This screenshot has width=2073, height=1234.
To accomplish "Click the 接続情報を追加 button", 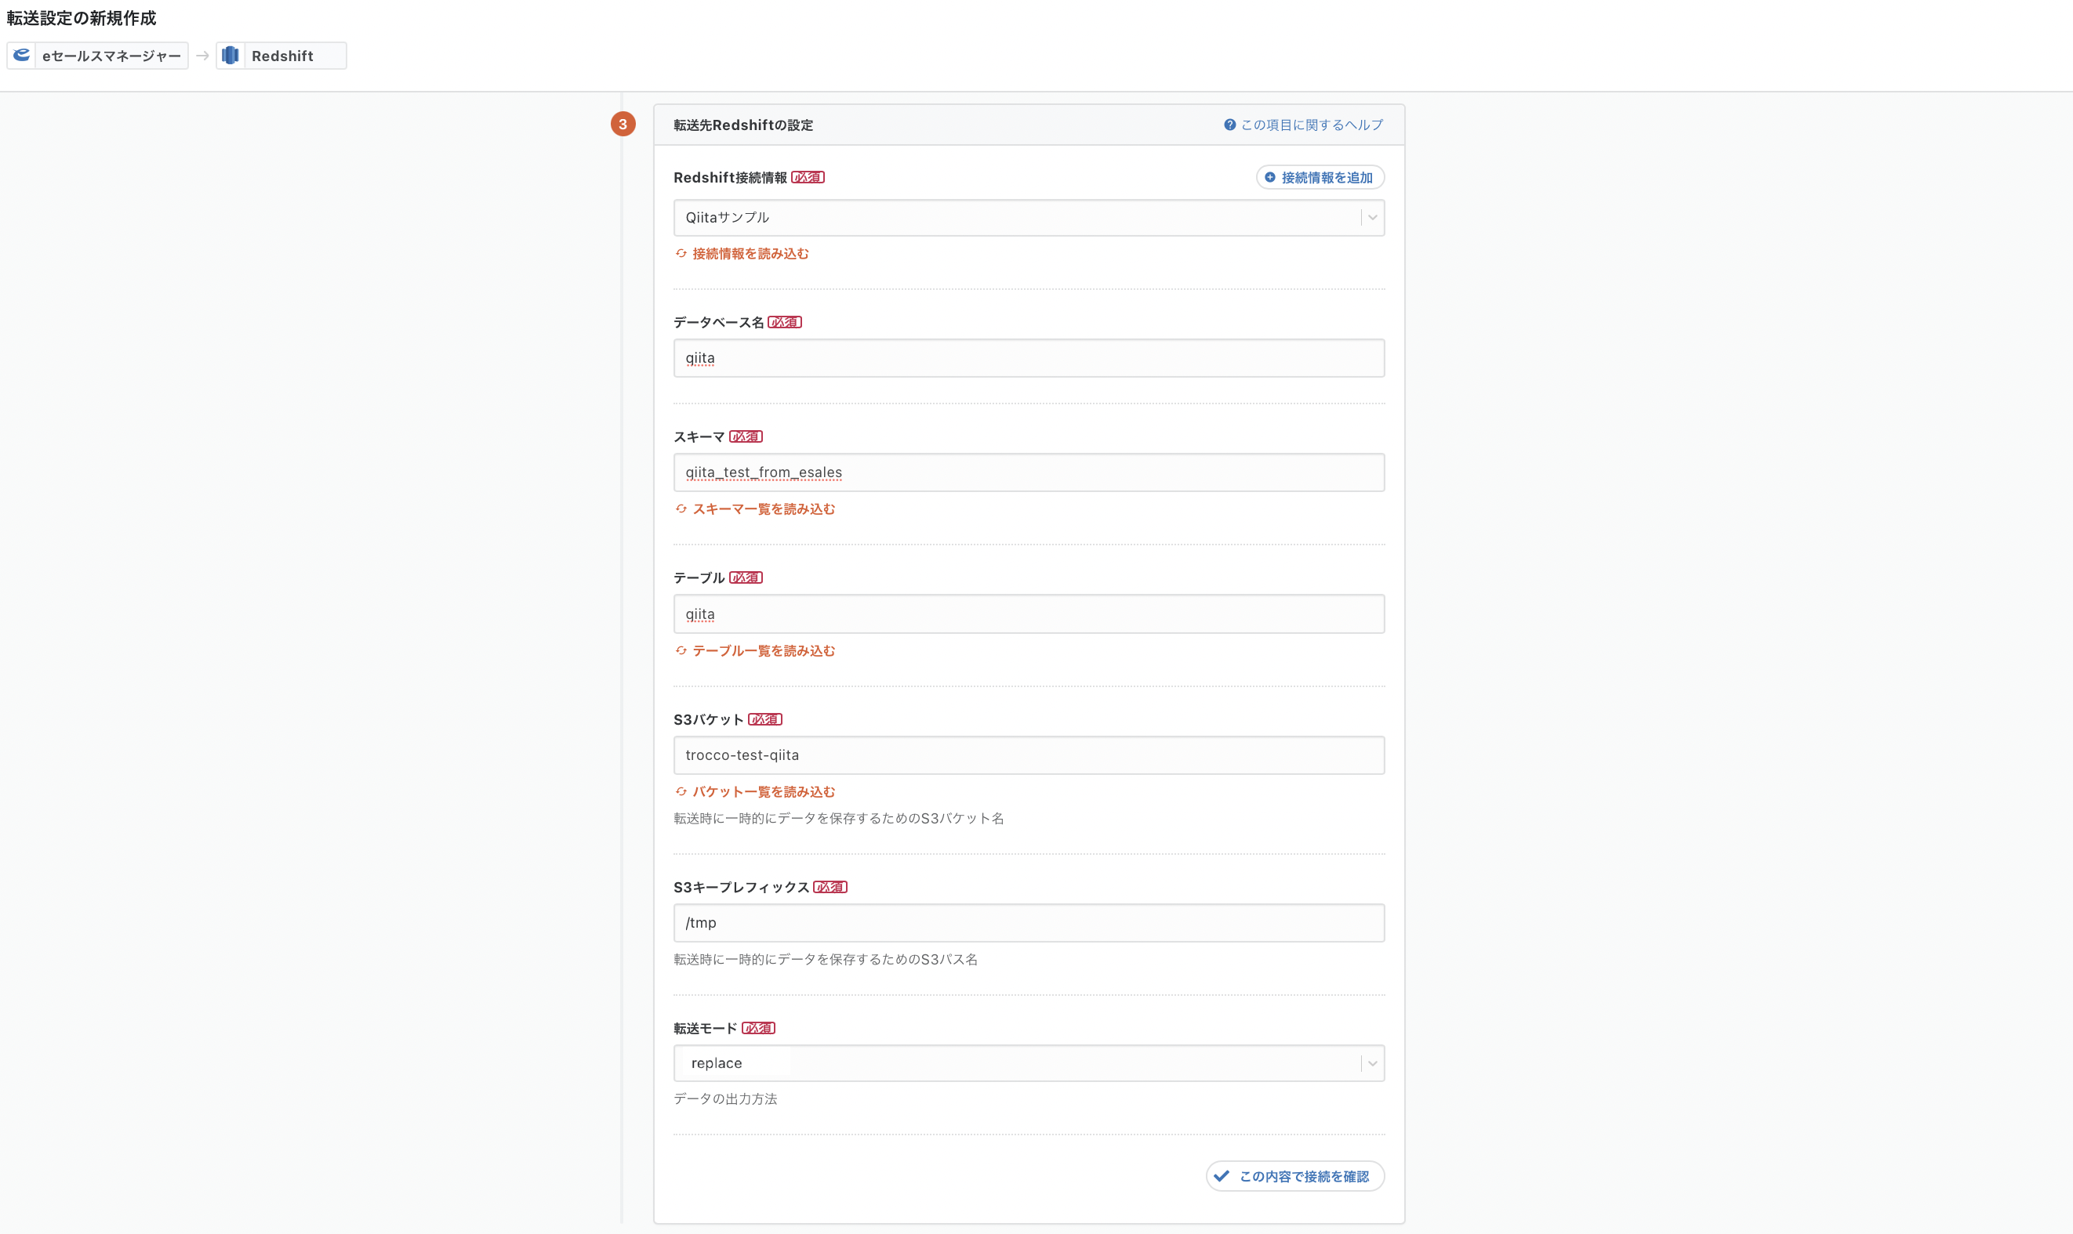I will (1320, 177).
